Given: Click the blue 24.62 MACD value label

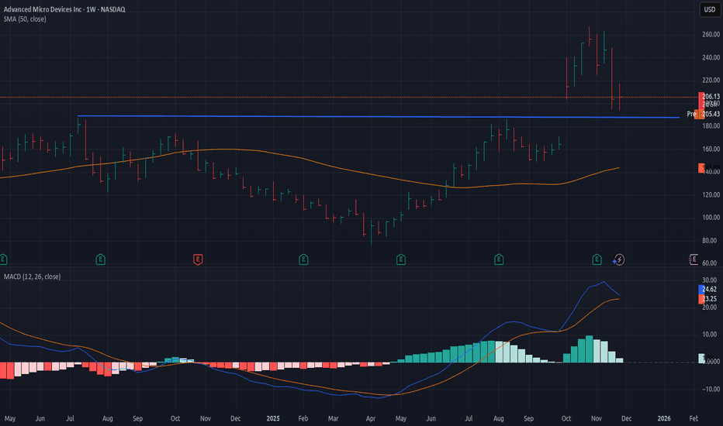Looking at the screenshot, I should 711,287.
